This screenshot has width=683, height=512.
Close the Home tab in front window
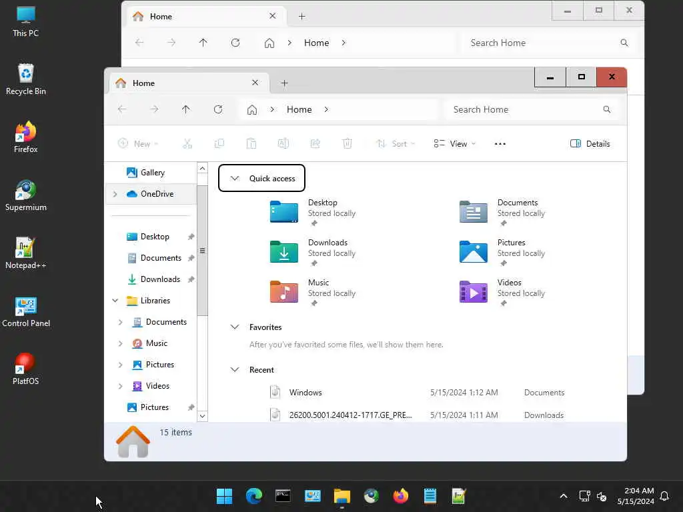click(x=255, y=83)
